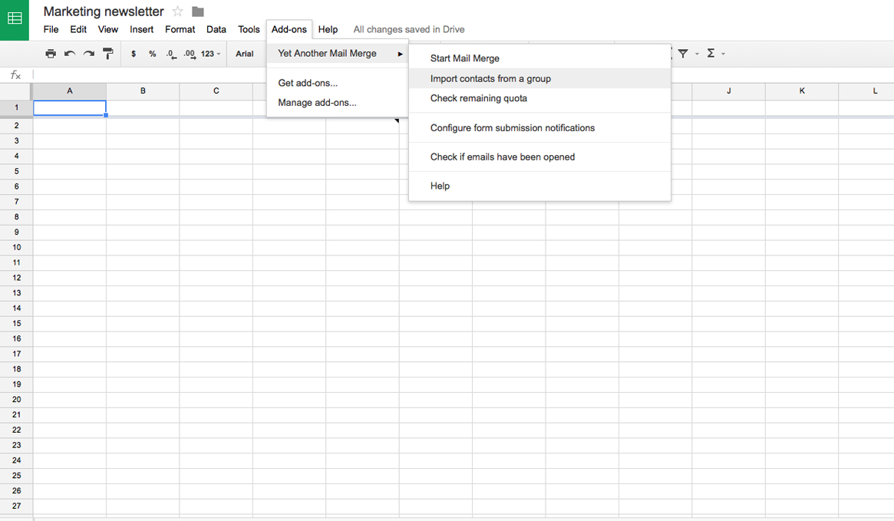Increase decimal places
Image resolution: width=894 pixels, height=521 pixels.
190,54
